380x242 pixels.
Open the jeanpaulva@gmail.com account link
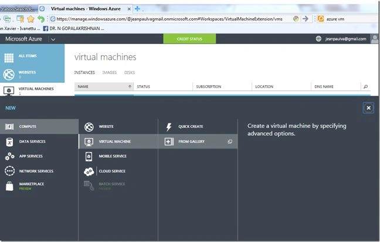coord(345,39)
